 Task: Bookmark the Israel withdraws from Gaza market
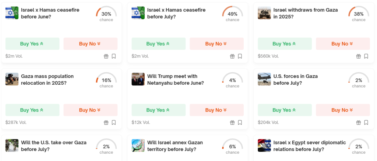tap(366, 56)
